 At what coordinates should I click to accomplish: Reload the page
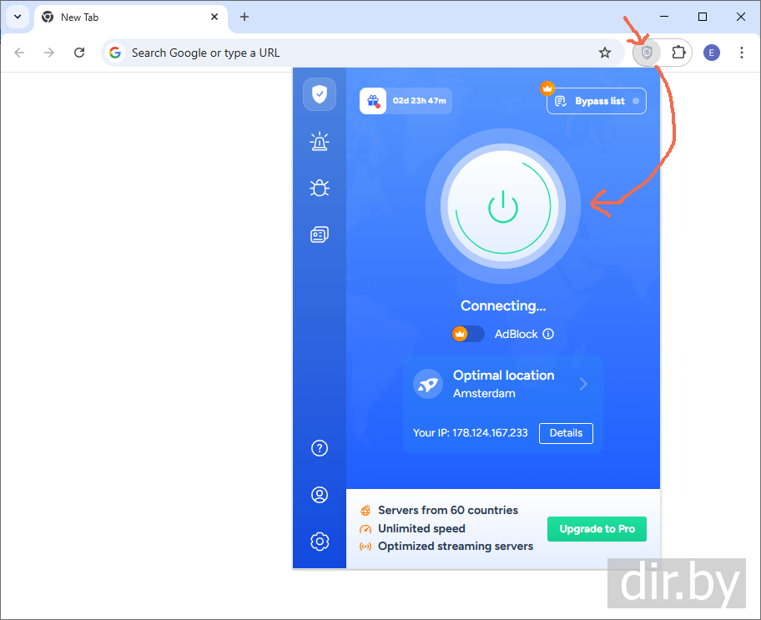(79, 53)
